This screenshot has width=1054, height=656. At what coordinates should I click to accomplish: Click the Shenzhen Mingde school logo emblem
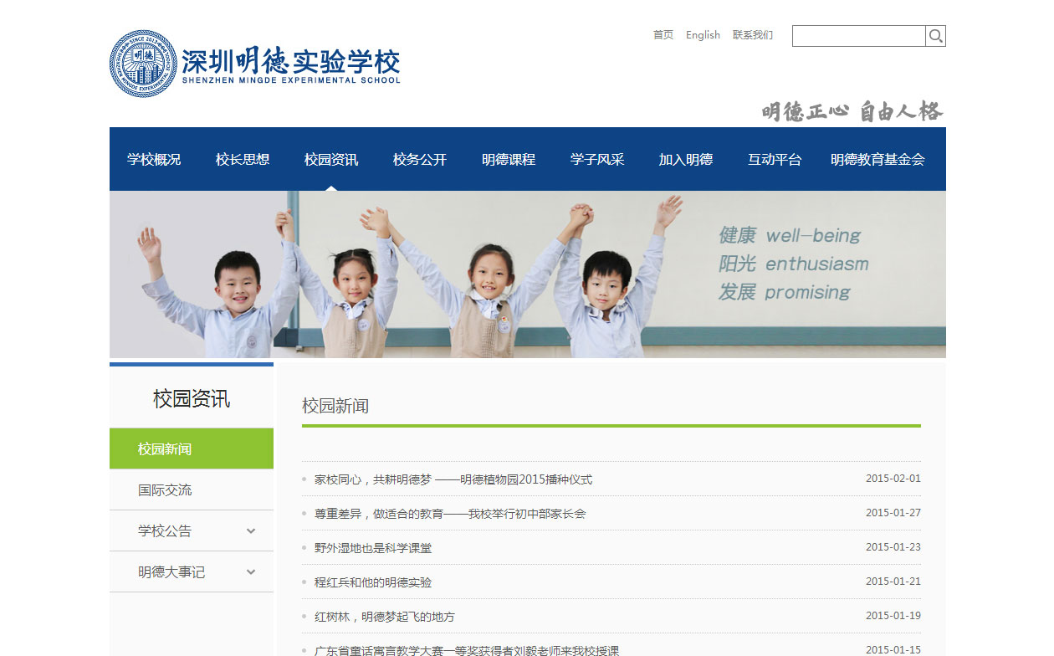[144, 64]
